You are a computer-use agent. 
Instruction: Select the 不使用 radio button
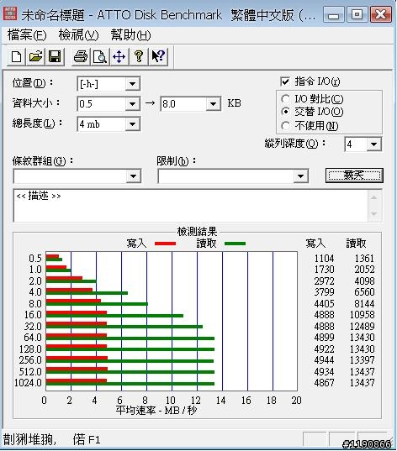(285, 126)
